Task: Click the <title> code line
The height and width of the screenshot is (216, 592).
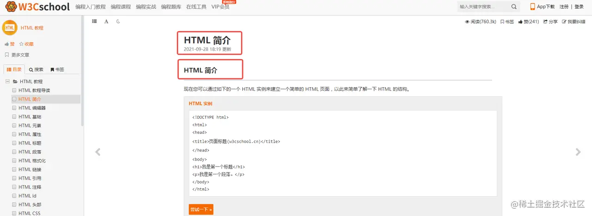Action: (236, 142)
